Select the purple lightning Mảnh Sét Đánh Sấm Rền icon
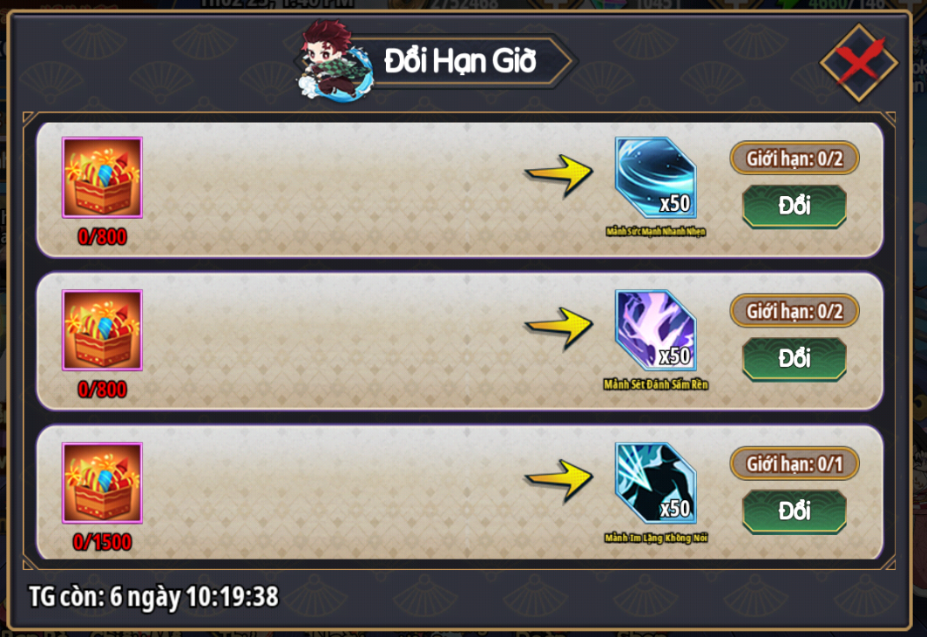The height and width of the screenshot is (637, 927). (656, 330)
